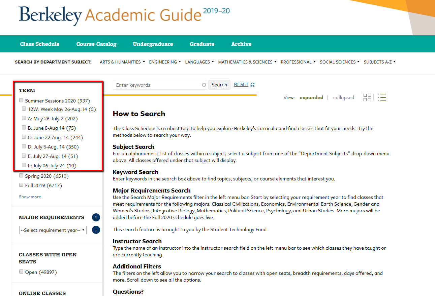Click the RESET link
The image size is (435, 296).
pyautogui.click(x=241, y=85)
